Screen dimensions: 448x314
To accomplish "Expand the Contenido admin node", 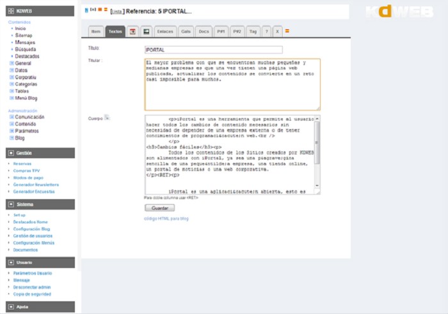I will point(12,124).
